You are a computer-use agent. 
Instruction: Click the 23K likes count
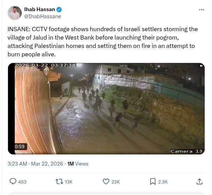click(x=115, y=182)
